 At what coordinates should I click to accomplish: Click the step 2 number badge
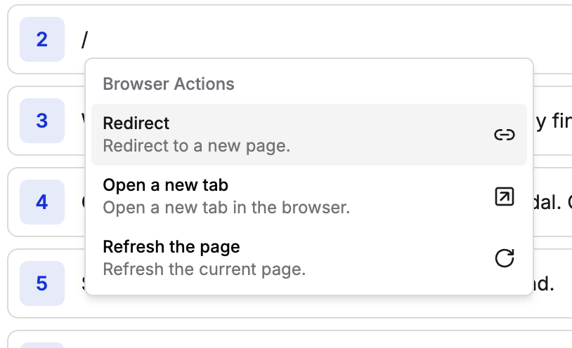click(x=42, y=40)
